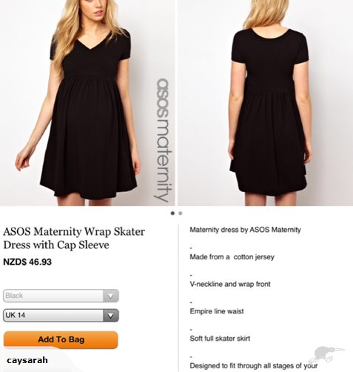
Task: Click the kiwi bird watermark icon
Action: click(x=327, y=355)
